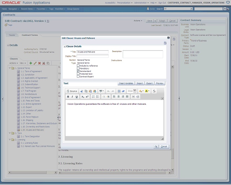
Task: Open Source view in text editor
Action: click(72, 91)
